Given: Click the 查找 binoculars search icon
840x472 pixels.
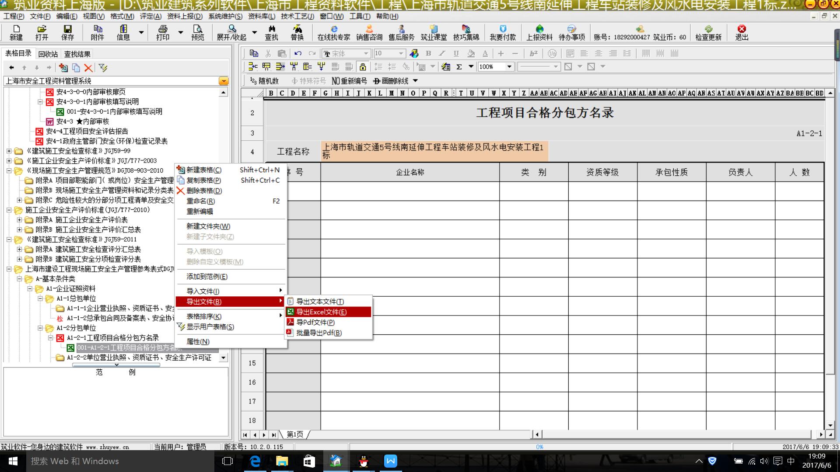Looking at the screenshot, I should (271, 32).
